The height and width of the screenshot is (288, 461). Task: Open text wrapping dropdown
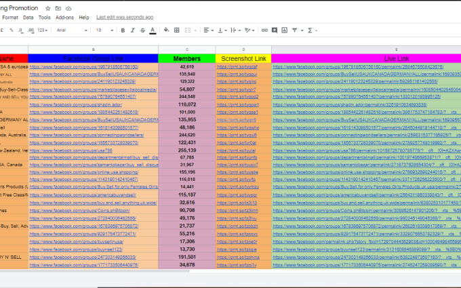236,30
